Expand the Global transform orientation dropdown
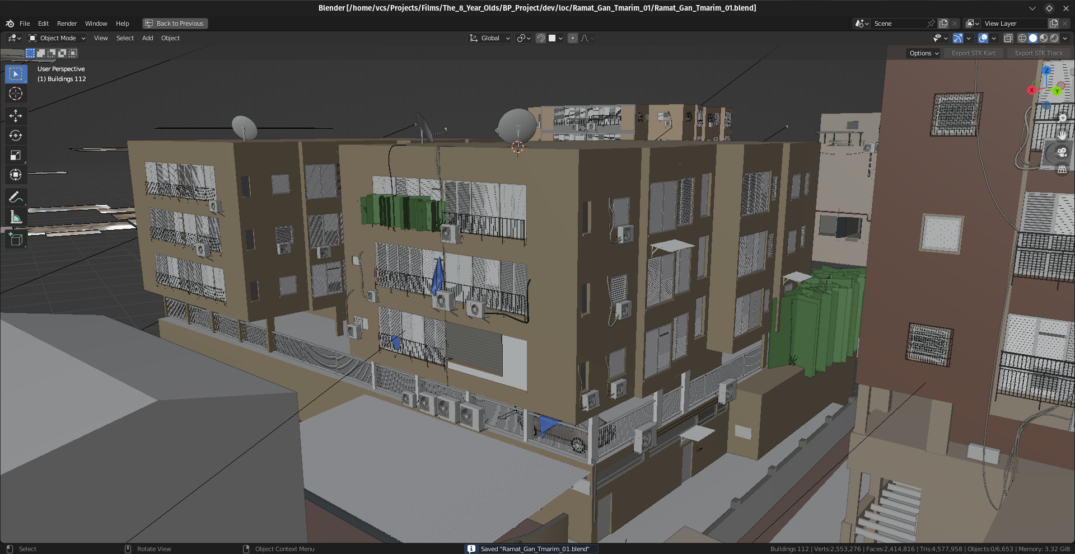Screen dimensions: 1075x554 click(x=490, y=38)
